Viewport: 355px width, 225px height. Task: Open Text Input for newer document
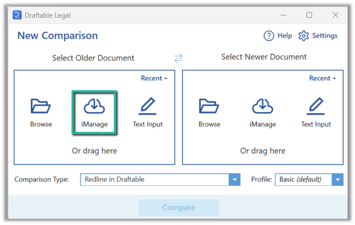click(316, 112)
